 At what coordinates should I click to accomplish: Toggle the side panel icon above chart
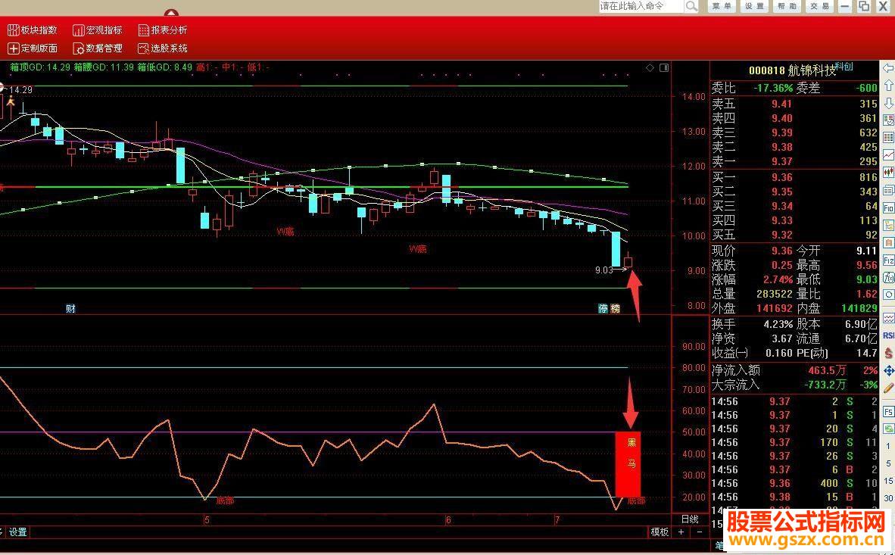(x=664, y=68)
